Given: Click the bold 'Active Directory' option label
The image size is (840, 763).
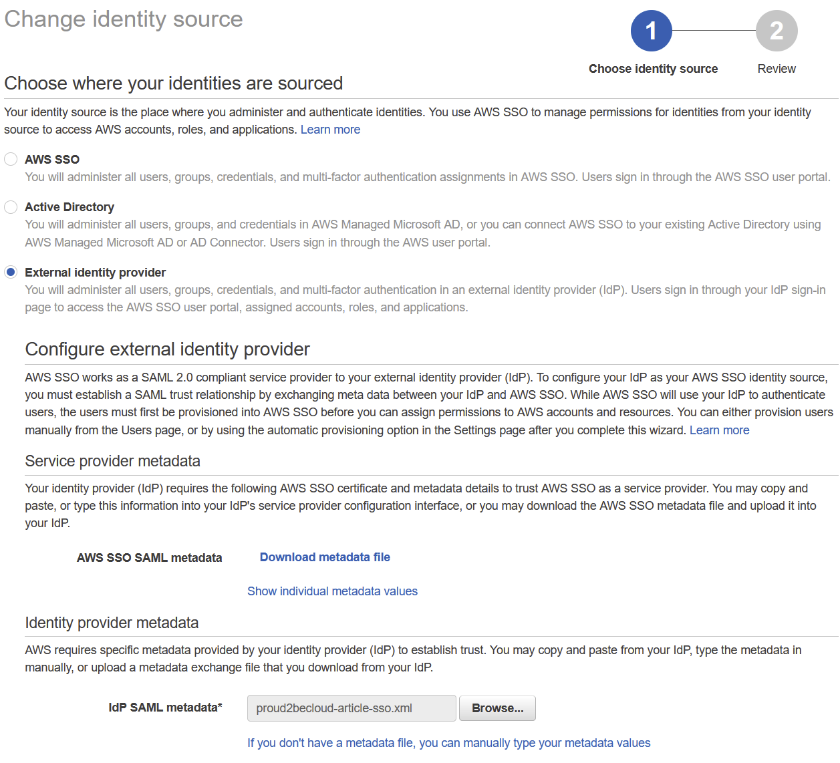Looking at the screenshot, I should click(69, 207).
